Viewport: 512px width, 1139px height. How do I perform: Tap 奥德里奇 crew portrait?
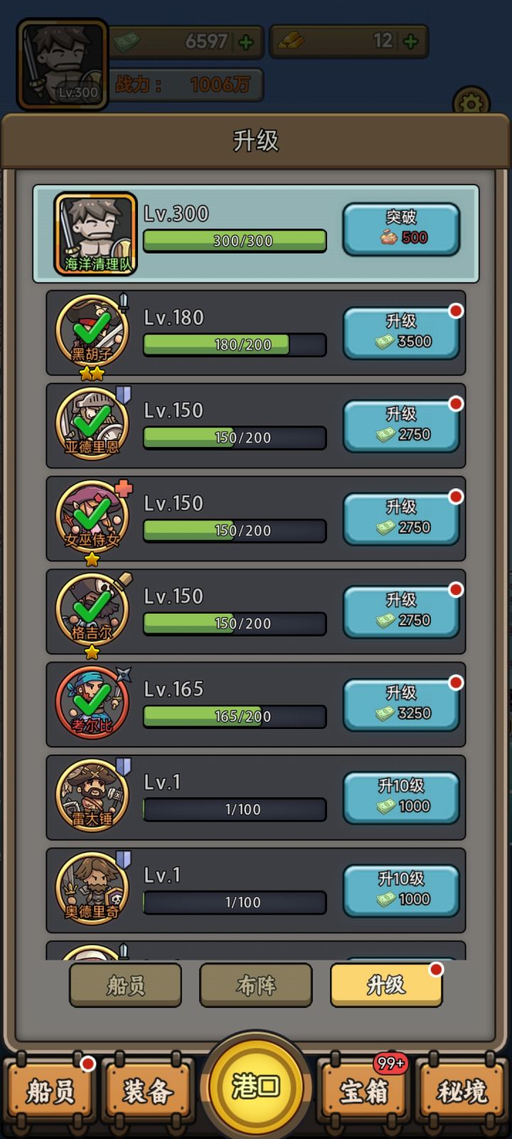(92, 888)
